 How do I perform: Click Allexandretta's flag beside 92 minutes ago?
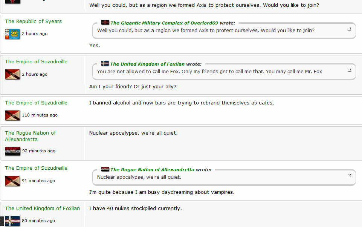pyautogui.click(x=12, y=151)
